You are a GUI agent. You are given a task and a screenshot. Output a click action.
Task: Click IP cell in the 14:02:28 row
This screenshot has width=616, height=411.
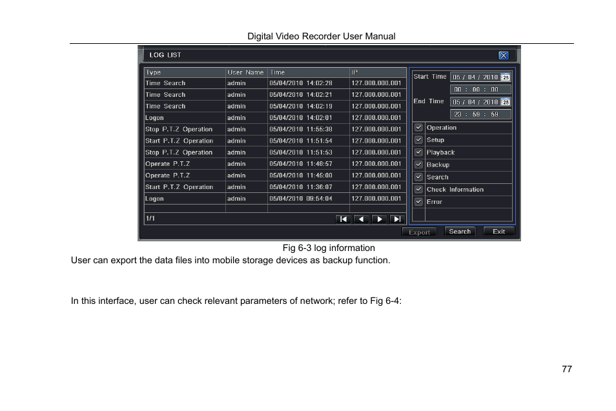(376, 83)
